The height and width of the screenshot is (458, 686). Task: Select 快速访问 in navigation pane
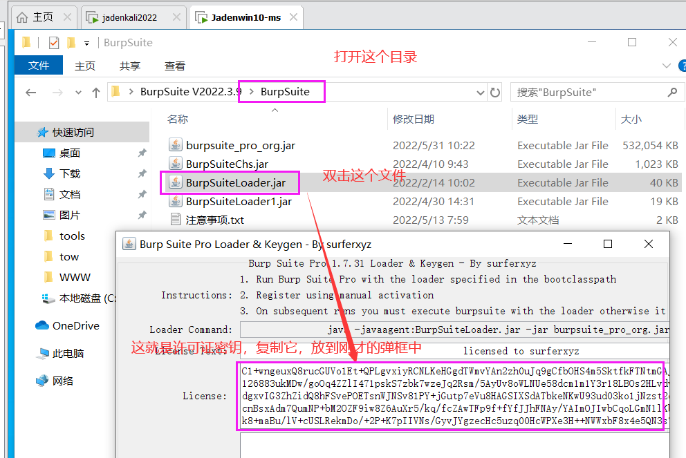(73, 132)
